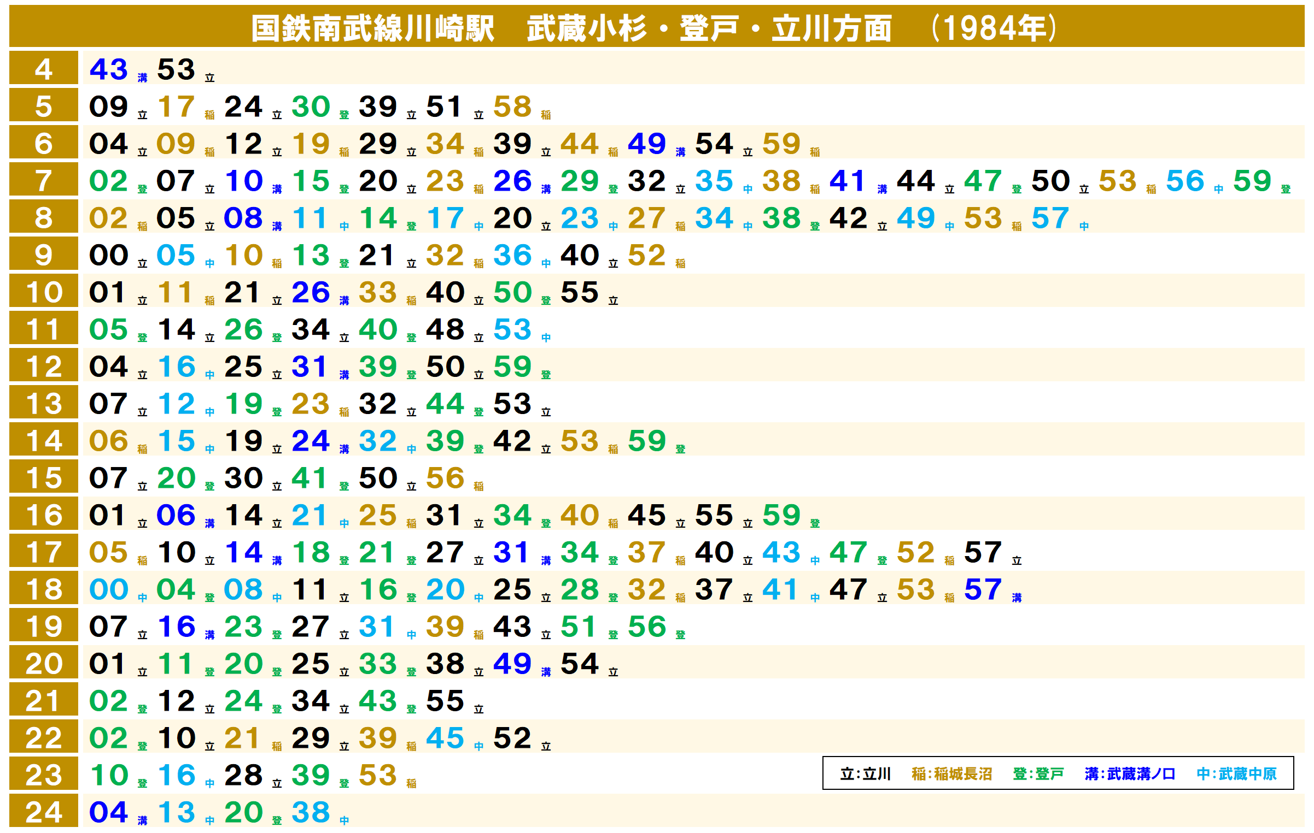Click legend entry 登:登戸
The height and width of the screenshot is (833, 1314).
[1038, 773]
